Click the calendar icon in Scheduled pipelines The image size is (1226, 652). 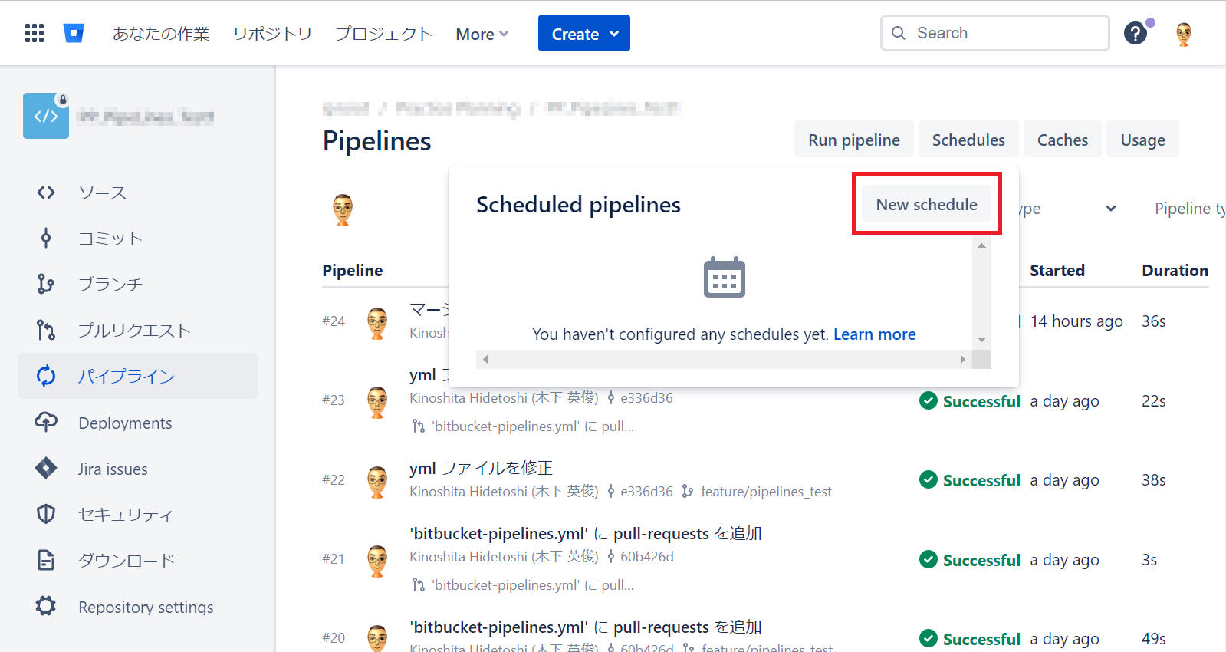725,277
